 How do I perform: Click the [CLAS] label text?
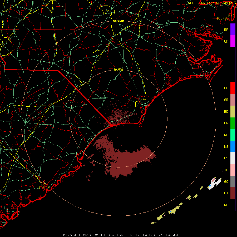[223, 18]
